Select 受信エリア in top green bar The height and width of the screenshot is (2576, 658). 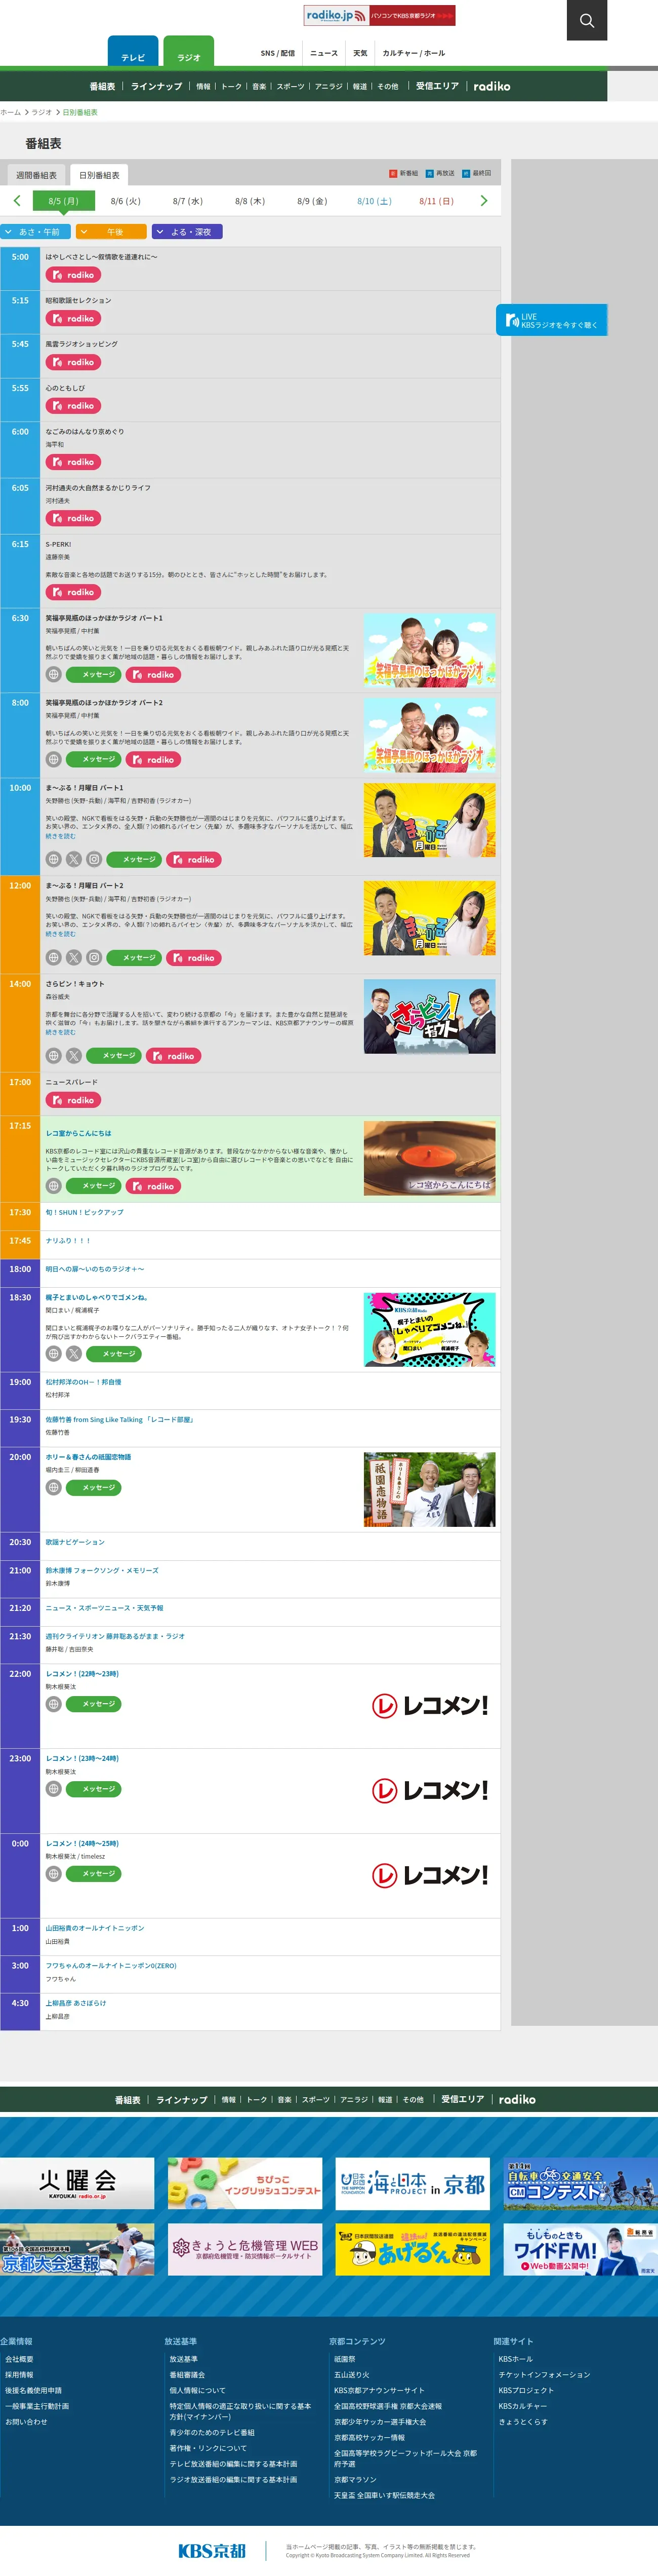(x=437, y=86)
